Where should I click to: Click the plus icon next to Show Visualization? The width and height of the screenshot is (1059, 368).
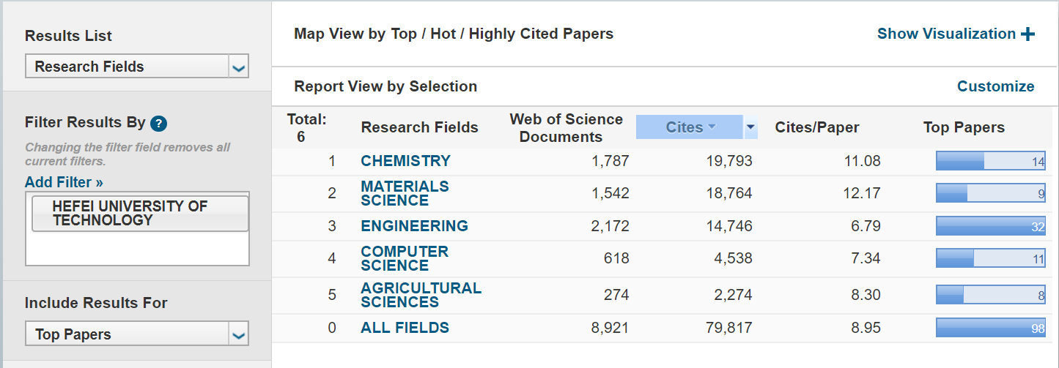pos(1027,34)
